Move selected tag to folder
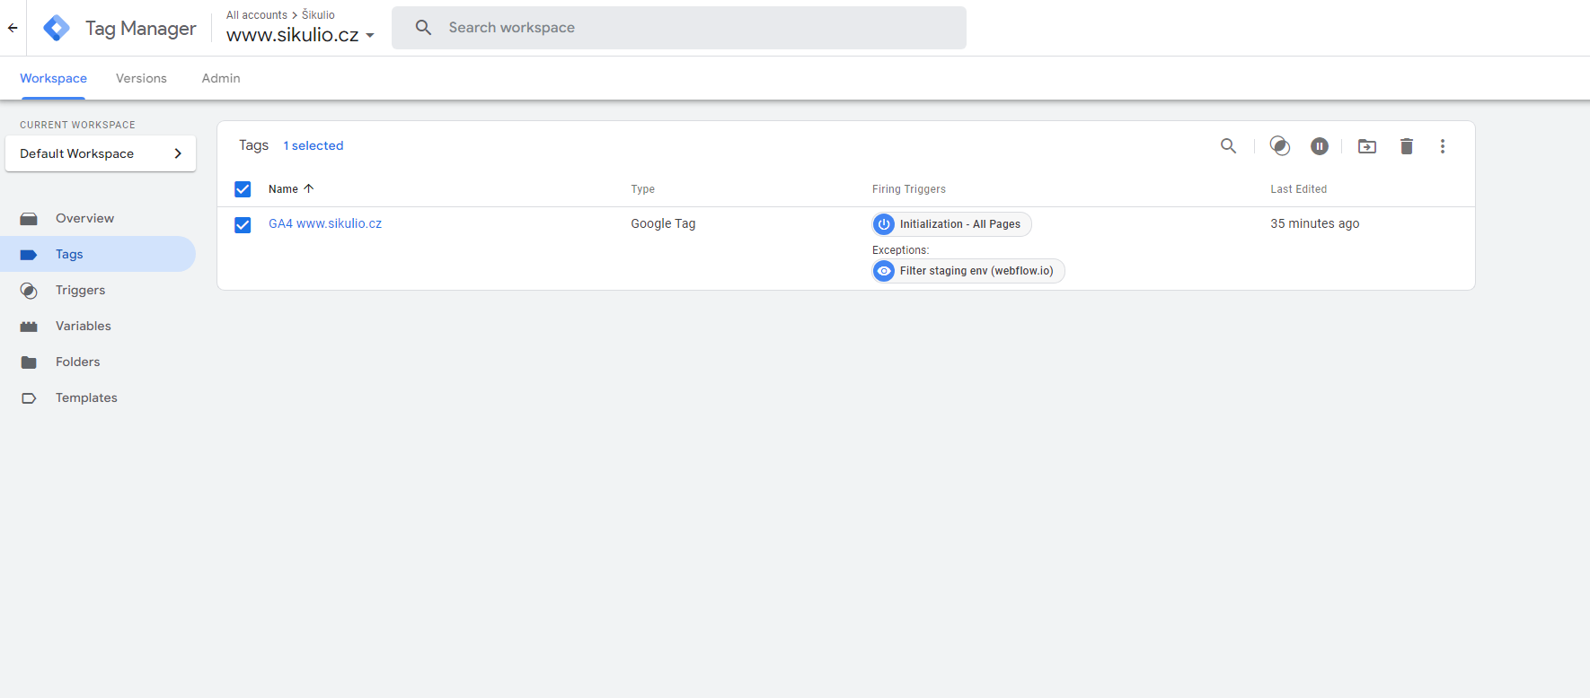This screenshot has height=698, width=1590. (x=1367, y=146)
